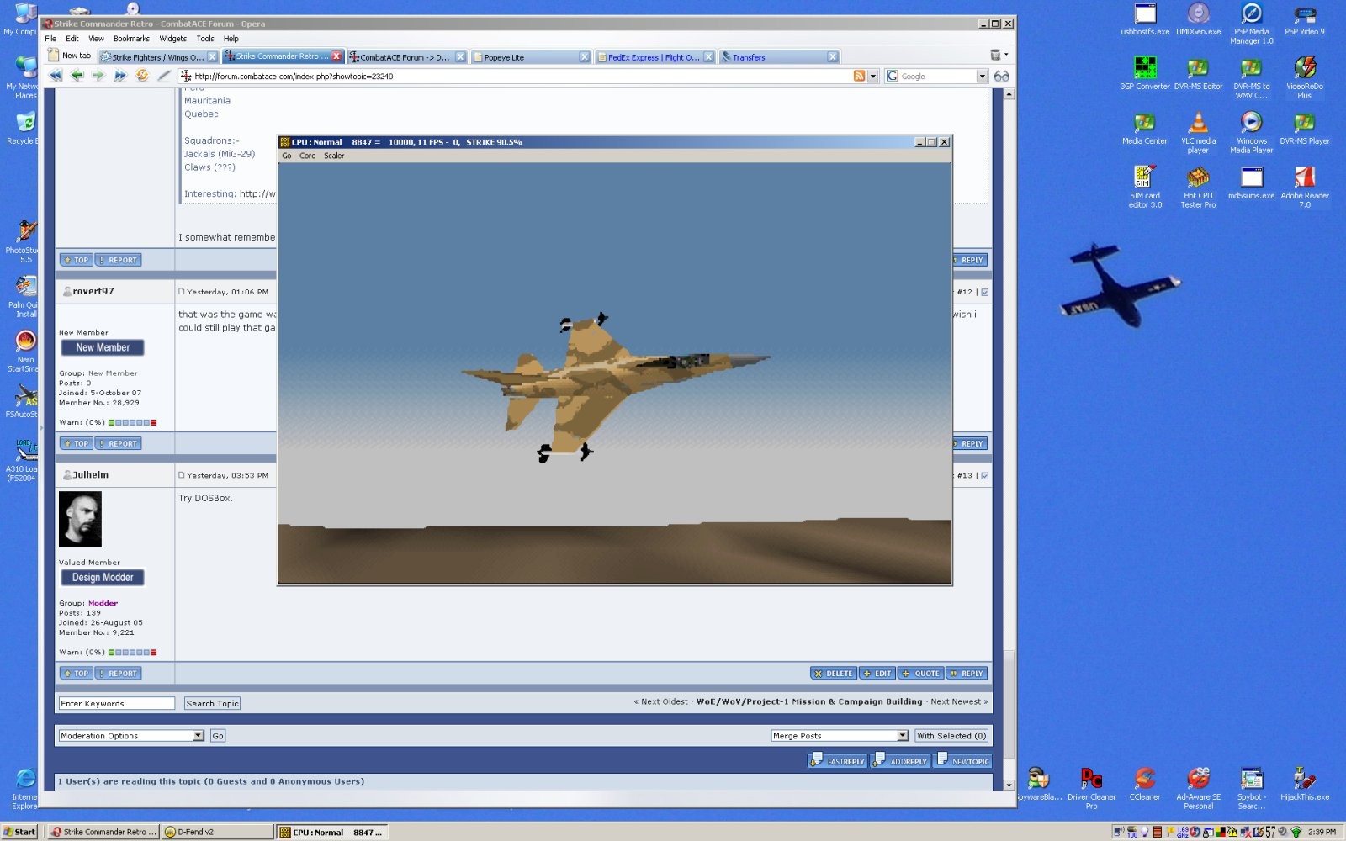Click into the Google search box

pos(937,76)
